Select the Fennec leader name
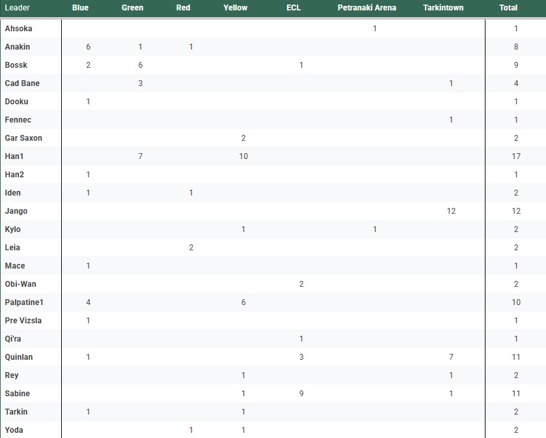 pyautogui.click(x=18, y=120)
